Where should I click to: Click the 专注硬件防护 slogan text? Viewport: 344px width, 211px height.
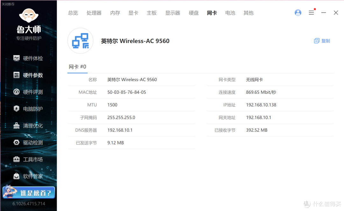[x=29, y=39]
